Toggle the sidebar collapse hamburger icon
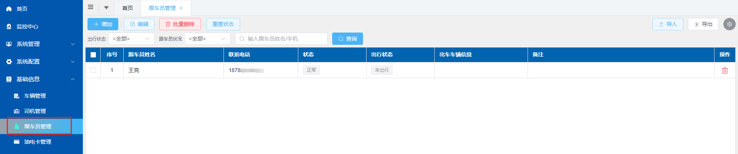Viewport: 738px width, 154px height. click(91, 7)
